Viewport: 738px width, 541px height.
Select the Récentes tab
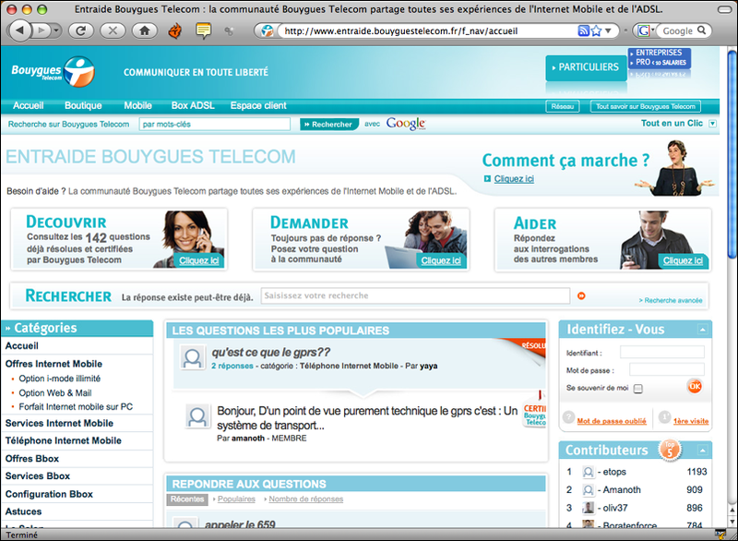pyautogui.click(x=187, y=499)
